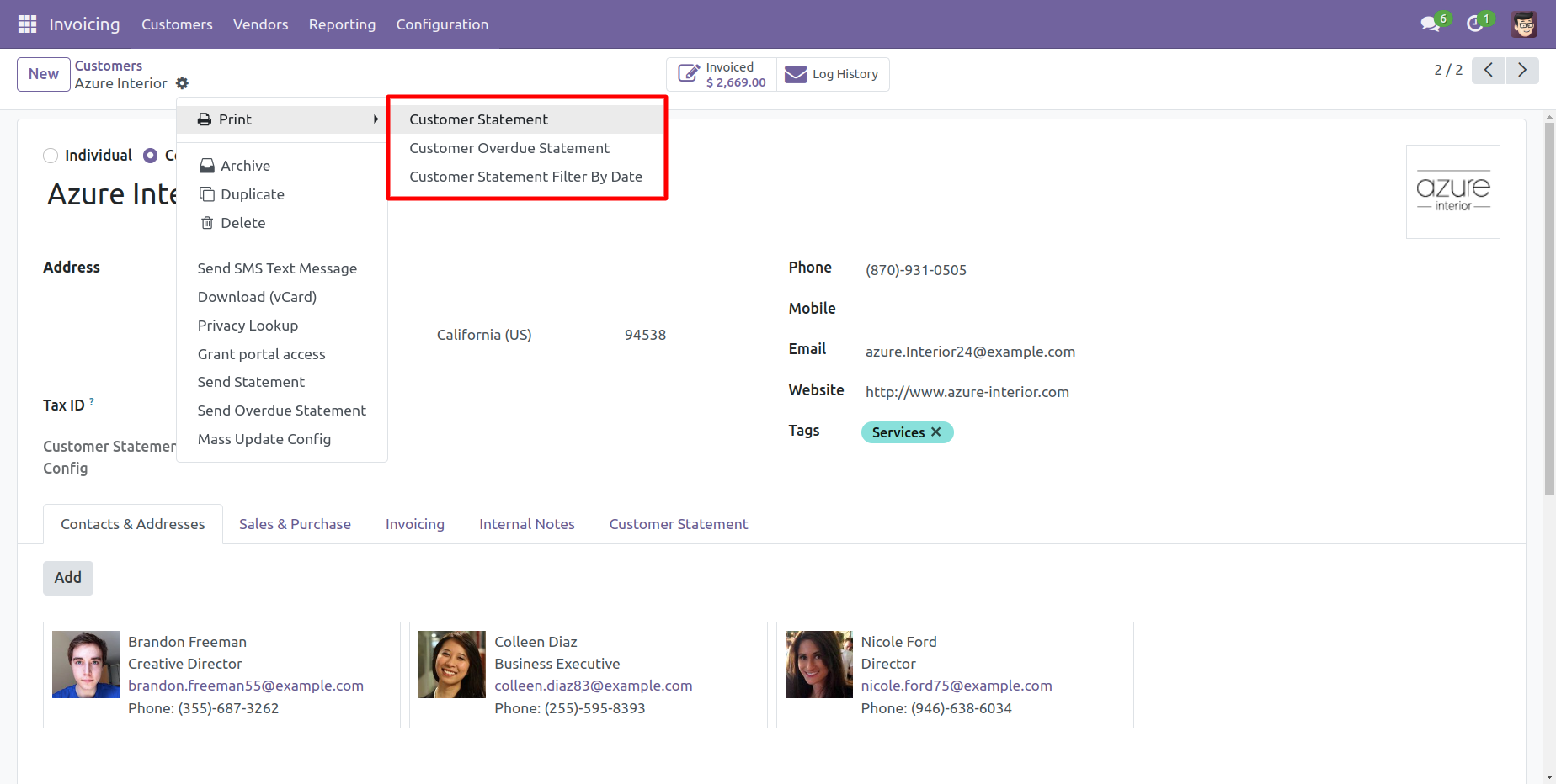The height and width of the screenshot is (784, 1556).
Task: Select Send Overdue Statement action
Action: [x=282, y=411]
